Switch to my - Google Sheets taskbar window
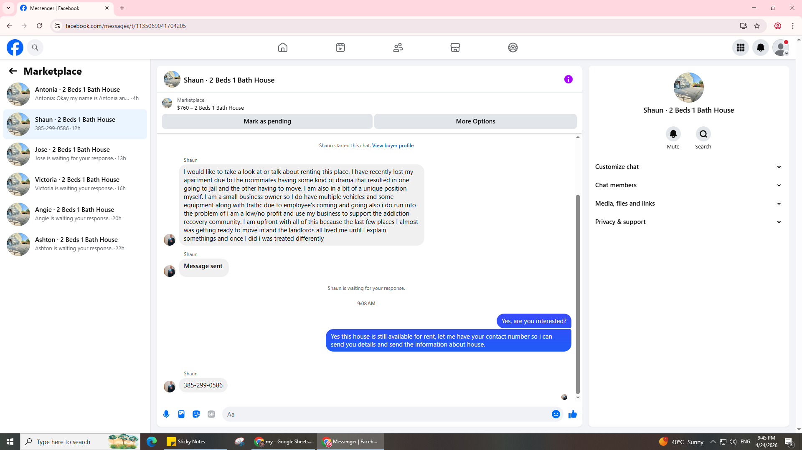This screenshot has width=802, height=450. click(284, 442)
